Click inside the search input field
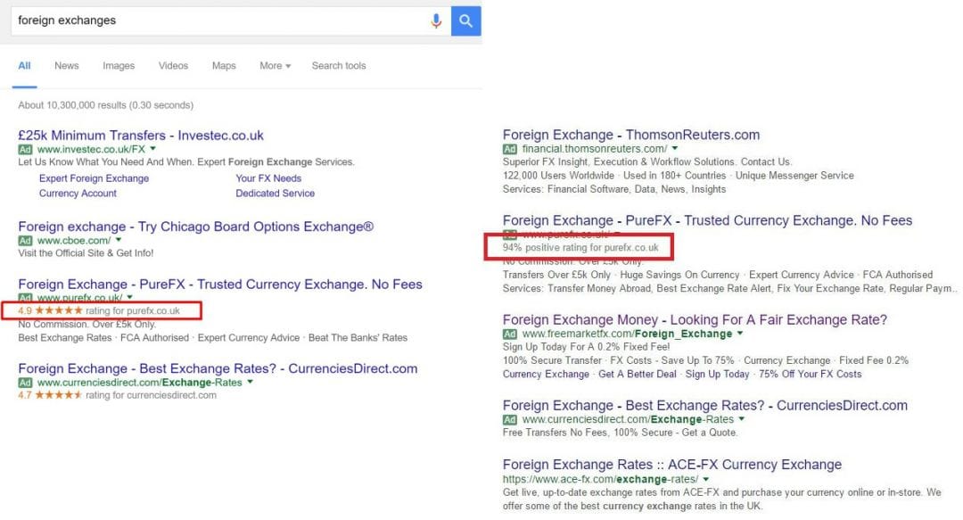 coord(178,21)
